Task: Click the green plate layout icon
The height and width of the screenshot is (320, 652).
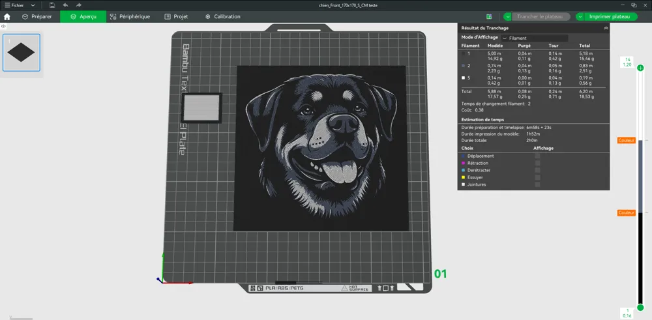Action: tap(489, 16)
